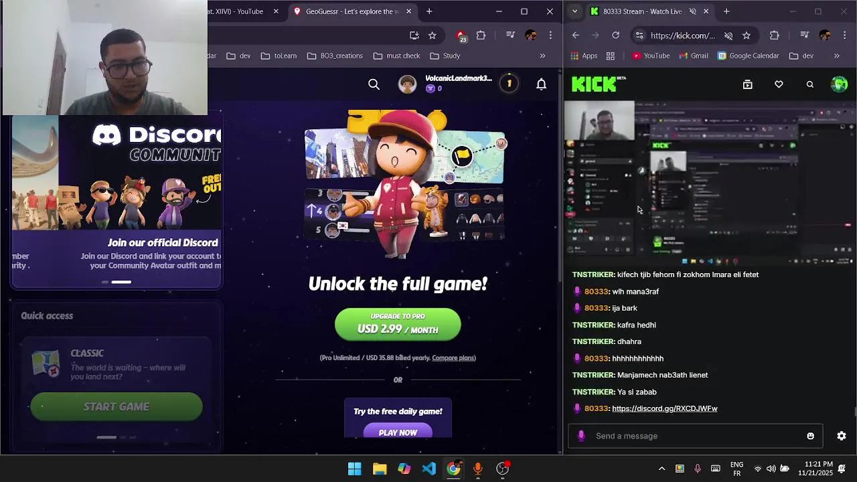Show more bookmarks in GeoGuessr window
This screenshot has height=482, width=857.
pos(542,56)
